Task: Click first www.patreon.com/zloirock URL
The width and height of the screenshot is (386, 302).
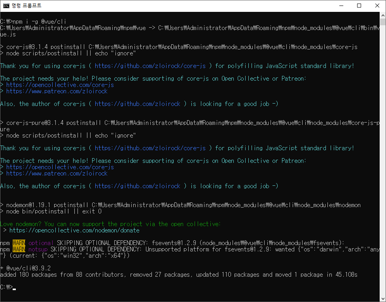Action: tap(57, 91)
